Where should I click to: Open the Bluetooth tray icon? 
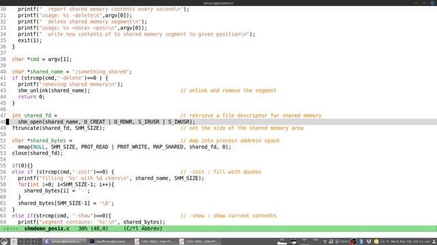[x=361, y=242]
